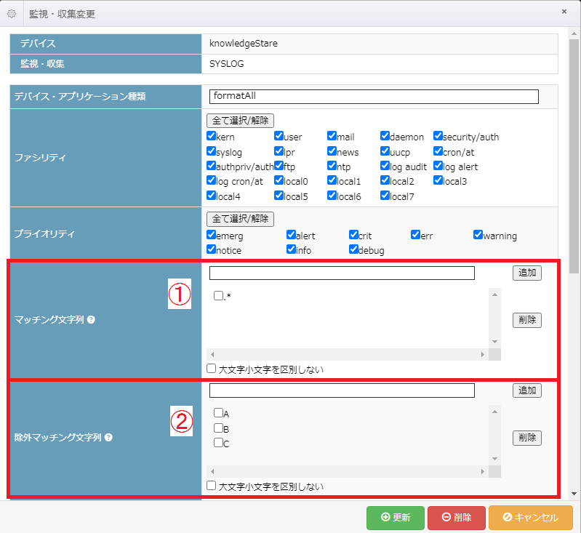Check entry A in exclusion list
This screenshot has height=533, width=581.
point(218,412)
